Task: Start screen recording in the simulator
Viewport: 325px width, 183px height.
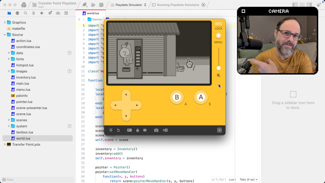Action: 165,130
